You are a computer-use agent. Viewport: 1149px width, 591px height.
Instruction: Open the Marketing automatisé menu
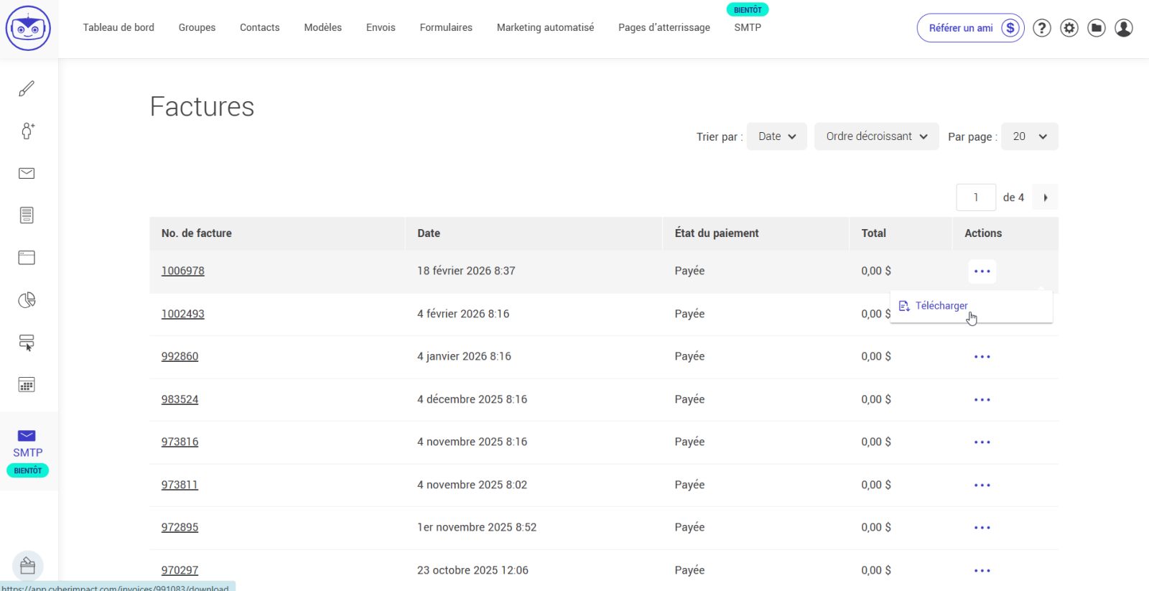(x=545, y=27)
